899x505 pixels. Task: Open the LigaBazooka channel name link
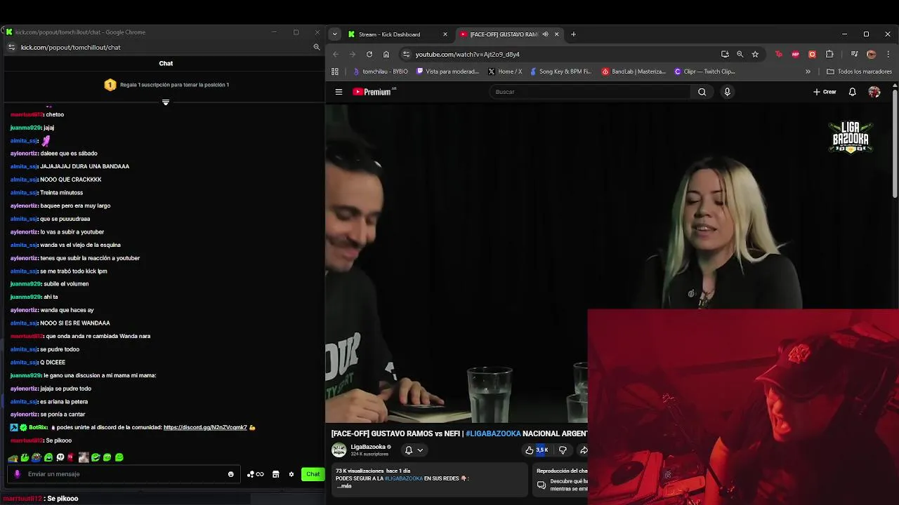point(368,447)
